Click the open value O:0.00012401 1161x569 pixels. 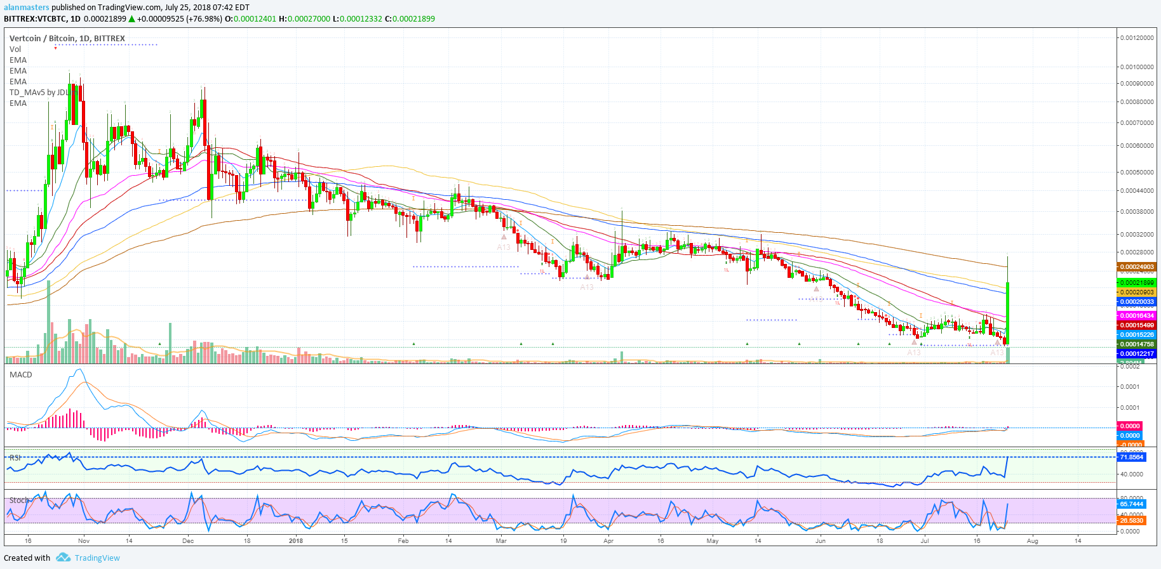point(252,19)
